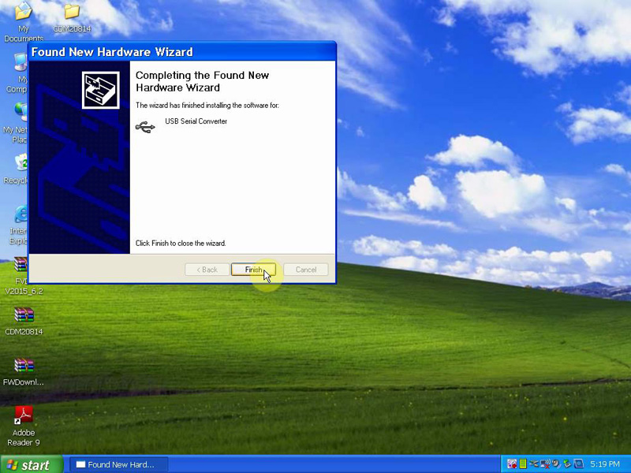Image resolution: width=631 pixels, height=473 pixels.
Task: Click the green battery-style tray icon
Action: 523,464
